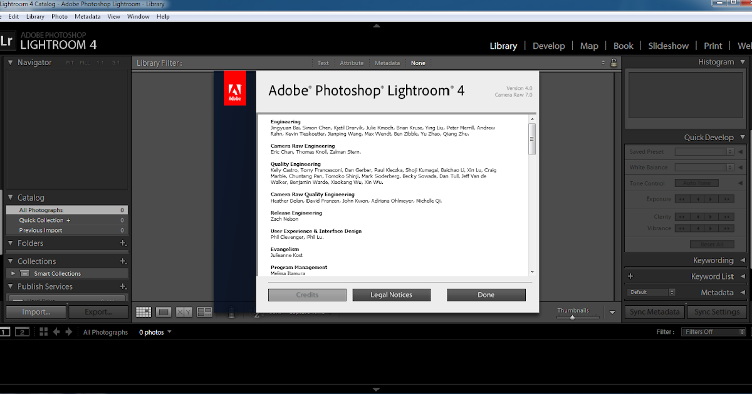Set Navigator zoom to FIT
This screenshot has width=752, height=394.
[x=70, y=63]
